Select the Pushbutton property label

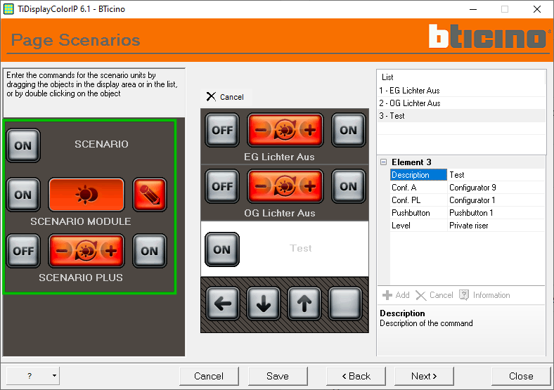point(419,213)
